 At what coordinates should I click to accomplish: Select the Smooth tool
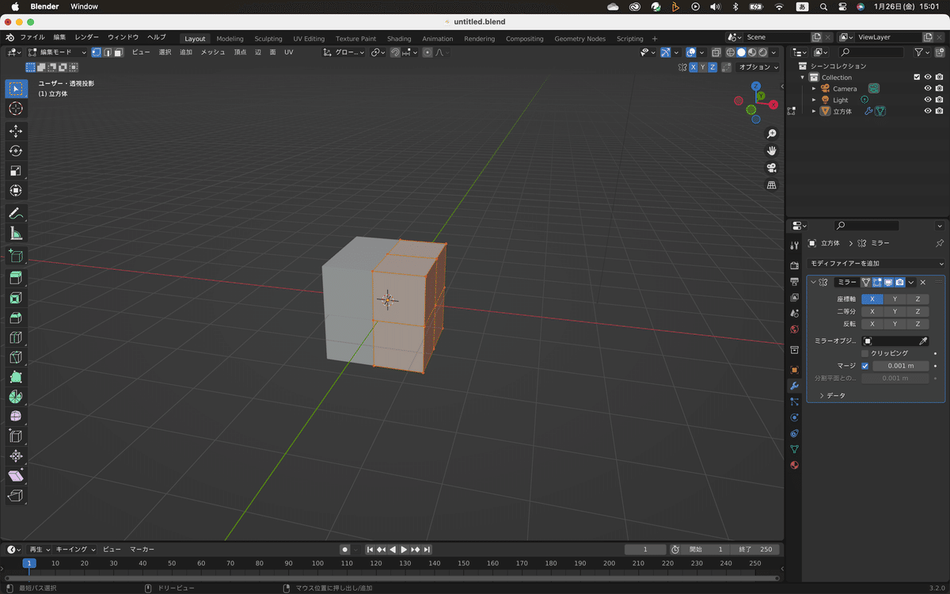click(x=16, y=417)
